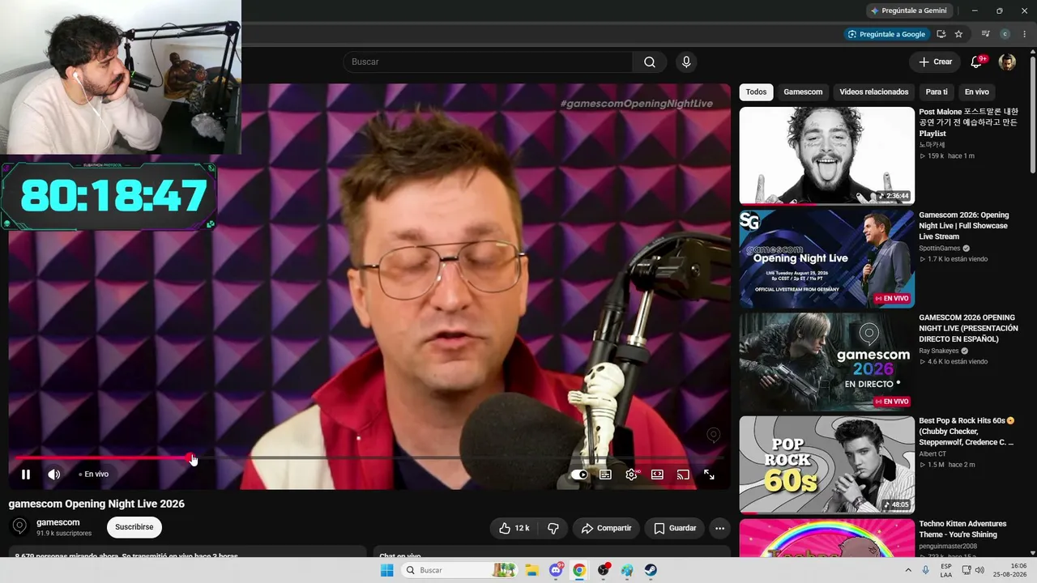Click the video title 'gamescom Opening Night Live 2026'
The height and width of the screenshot is (583, 1037).
96,504
